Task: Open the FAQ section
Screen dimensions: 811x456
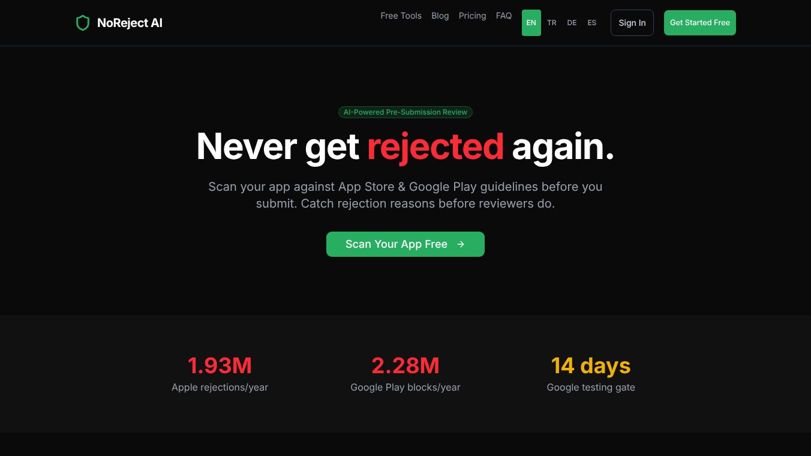Action: (504, 16)
